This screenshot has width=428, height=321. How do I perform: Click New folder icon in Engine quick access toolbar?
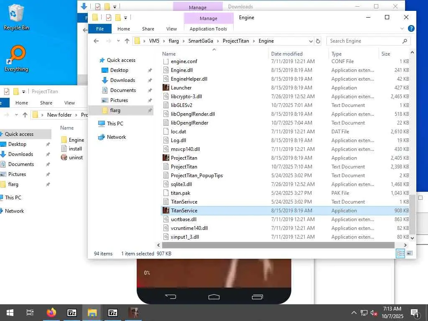(118, 18)
